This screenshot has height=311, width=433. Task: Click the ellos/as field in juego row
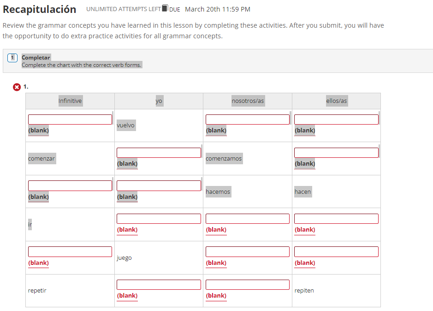pyautogui.click(x=336, y=251)
